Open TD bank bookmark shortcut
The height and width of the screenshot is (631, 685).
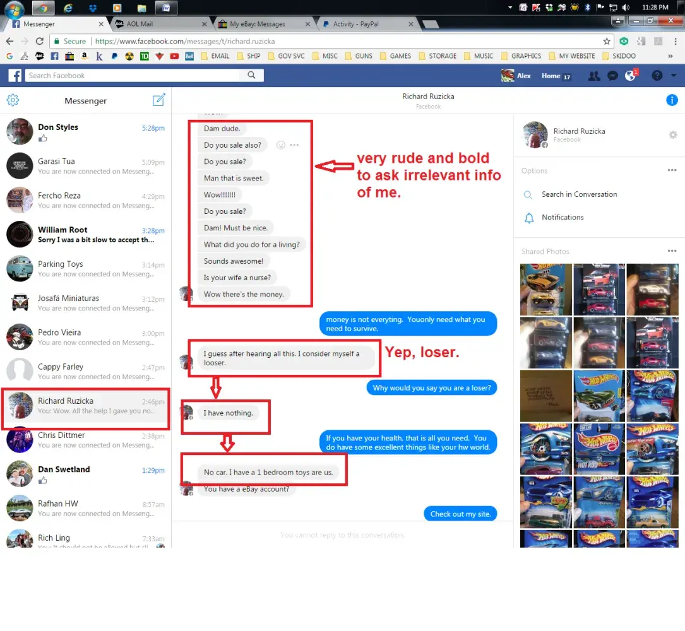pyautogui.click(x=144, y=56)
